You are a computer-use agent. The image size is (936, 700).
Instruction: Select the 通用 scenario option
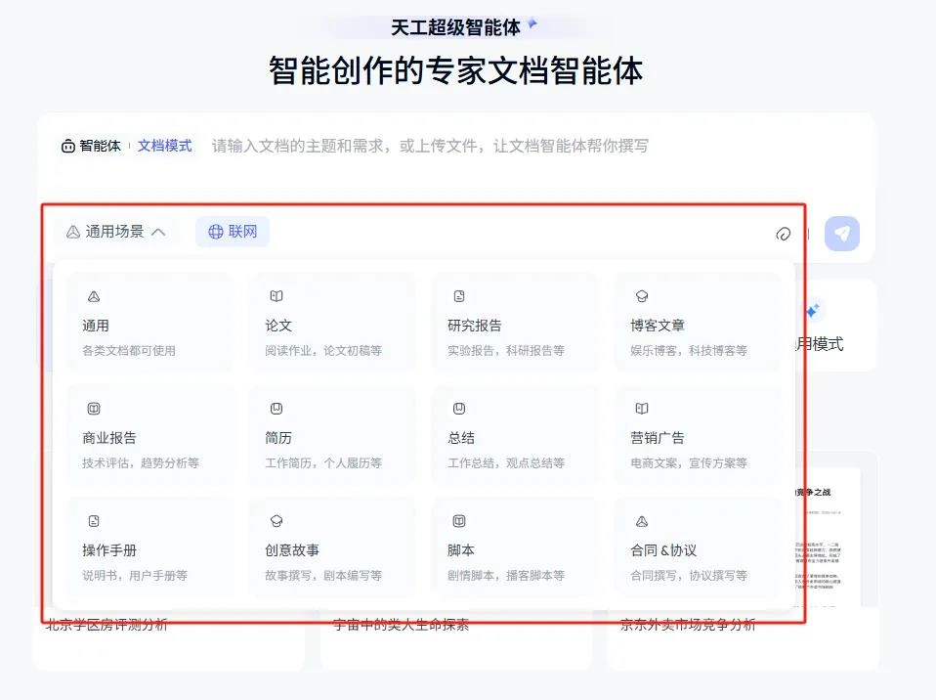click(149, 323)
